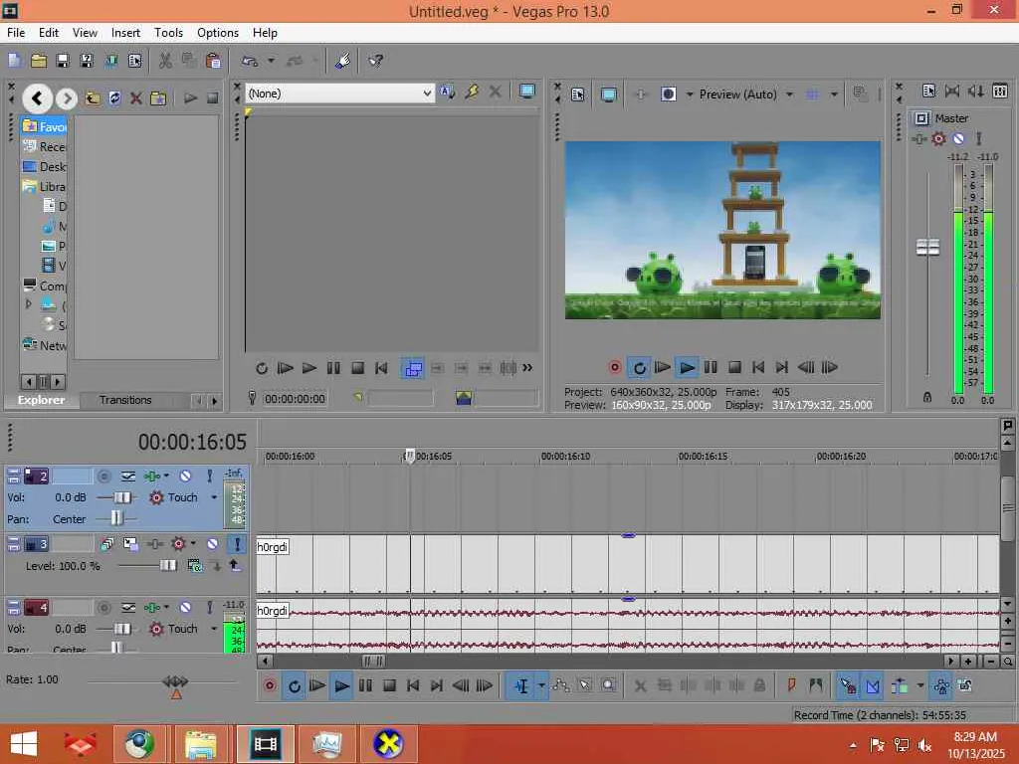Select the Envelope Edit tool
The width and height of the screenshot is (1019, 764).
561,686
